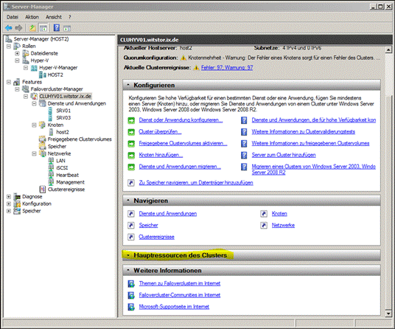Image resolution: width=395 pixels, height=329 pixels.
Task: Click the green arrow icon beside Cluster überprüfen
Action: point(131,132)
